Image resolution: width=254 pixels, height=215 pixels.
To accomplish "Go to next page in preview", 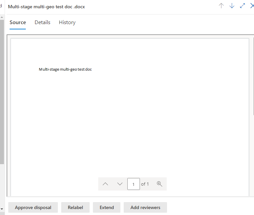I will [x=120, y=184].
